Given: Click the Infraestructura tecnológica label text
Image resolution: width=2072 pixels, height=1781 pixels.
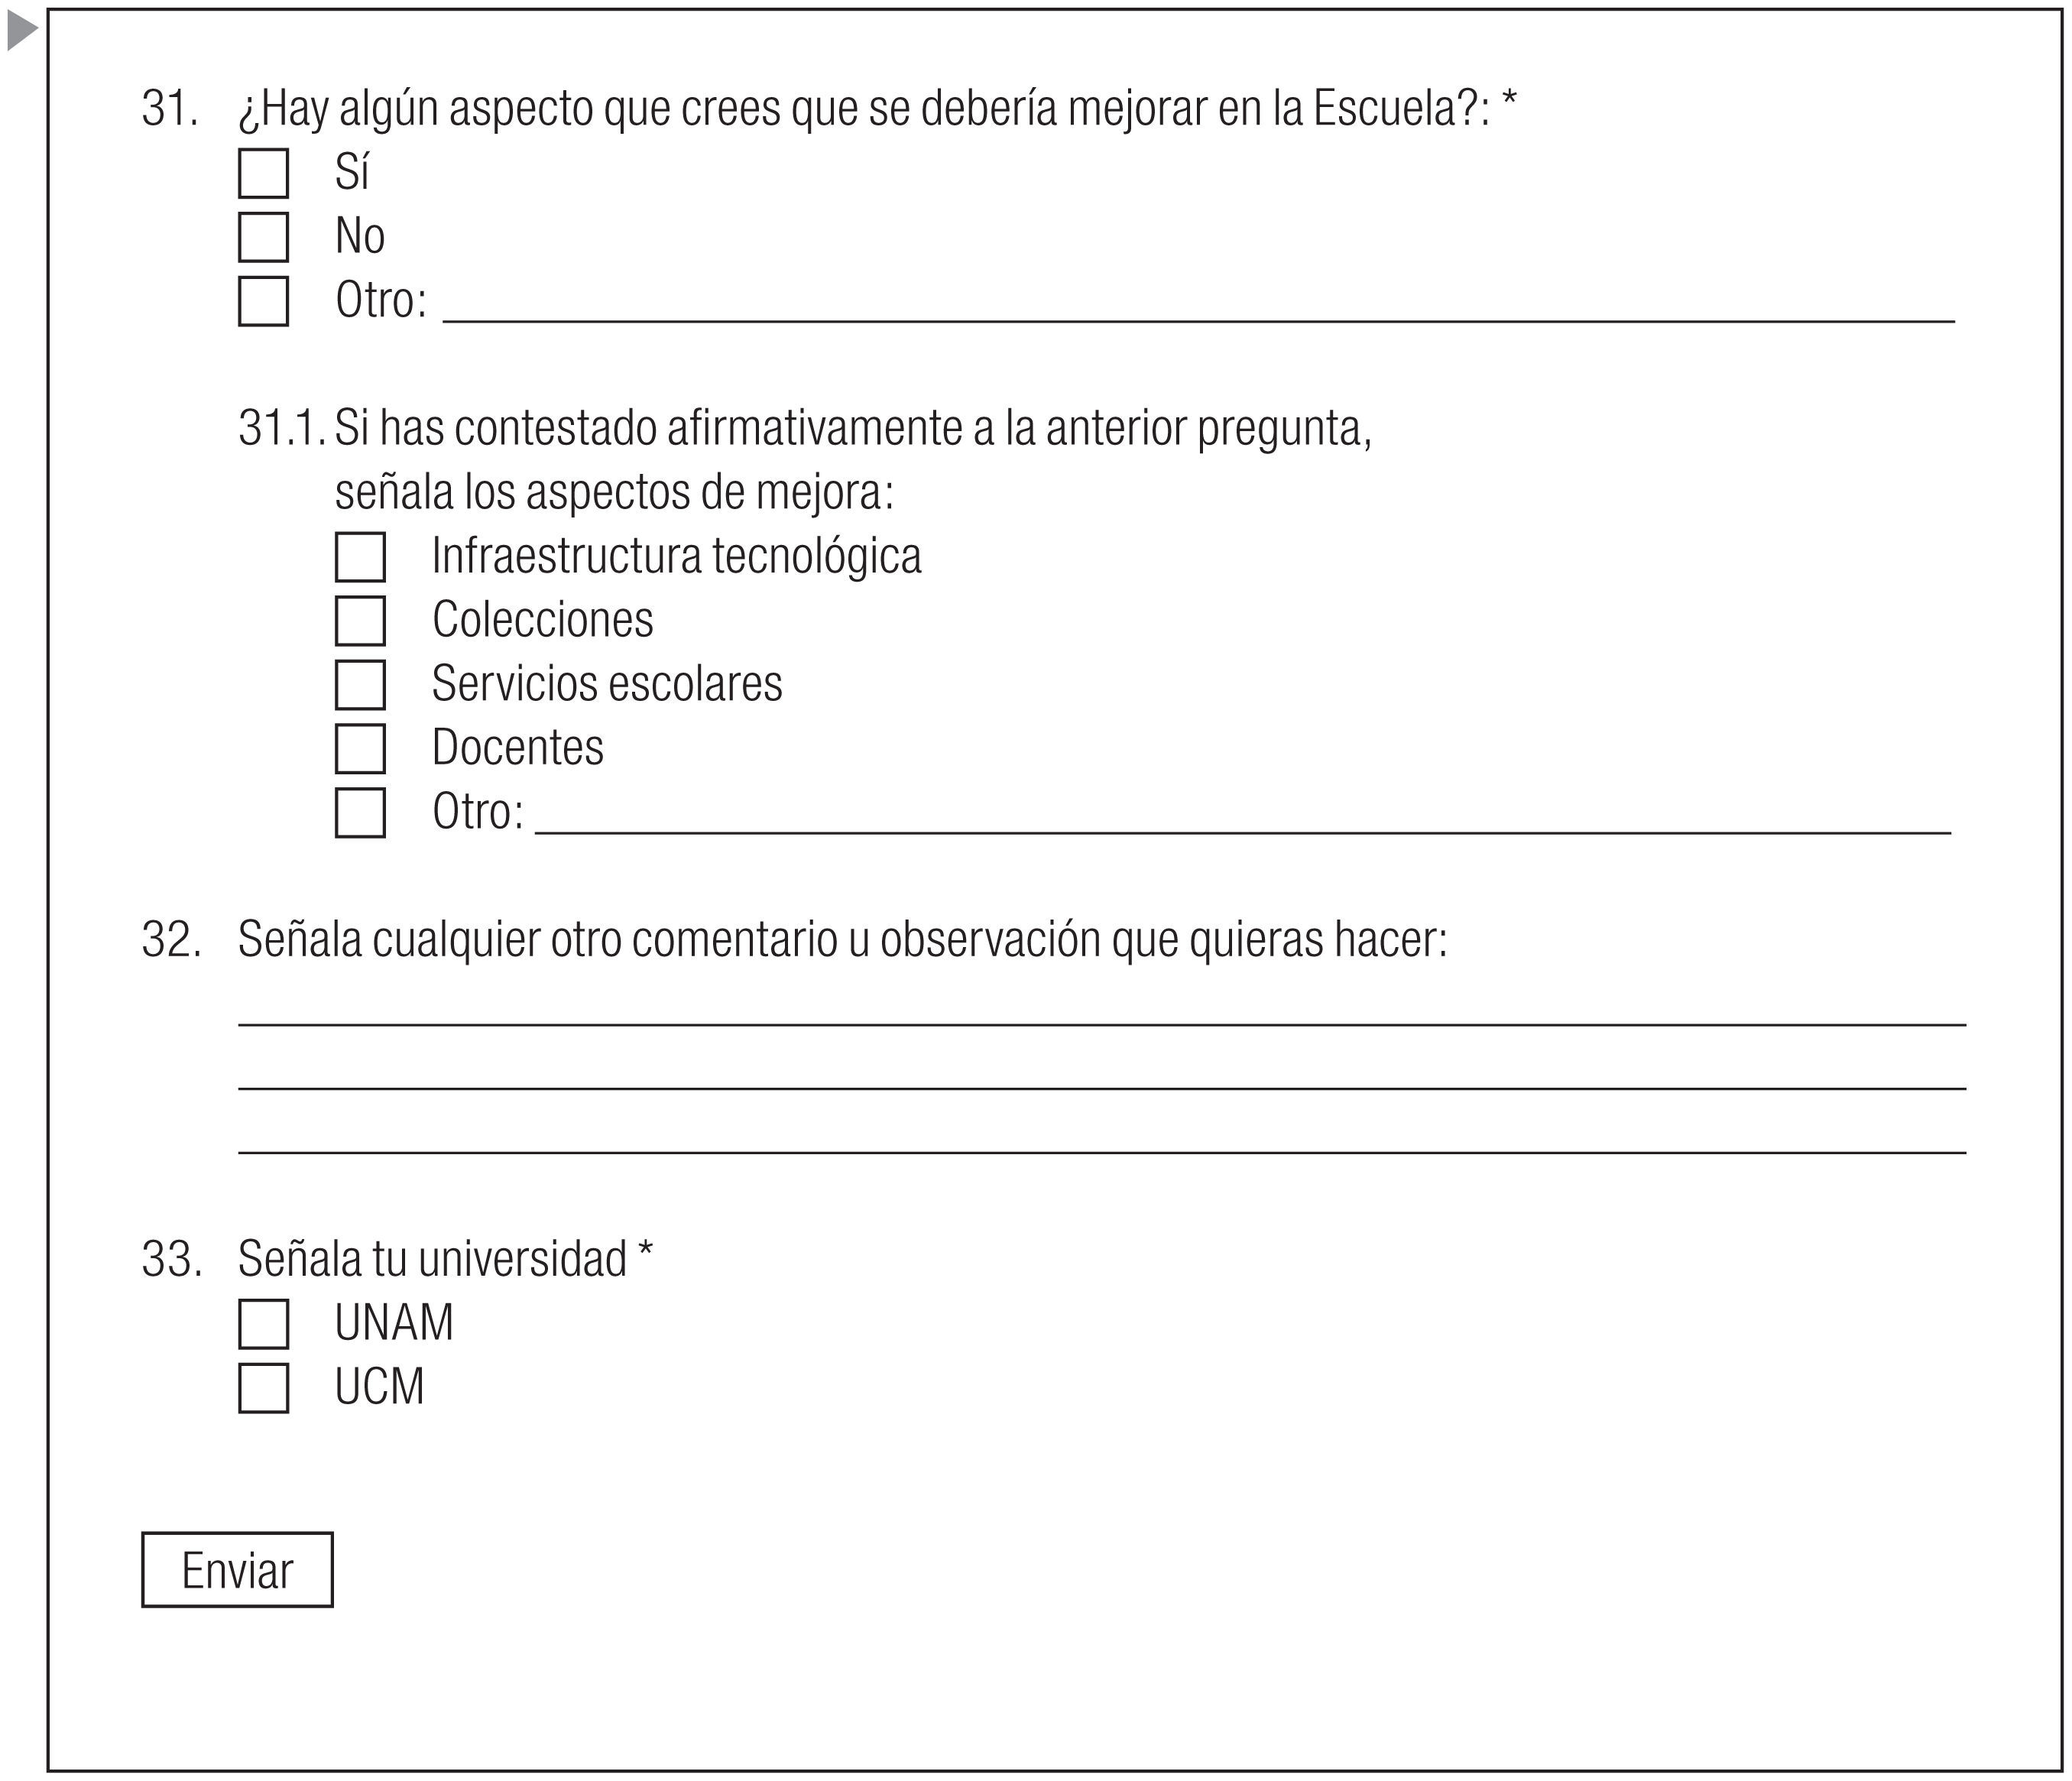Looking at the screenshot, I should point(676,557).
